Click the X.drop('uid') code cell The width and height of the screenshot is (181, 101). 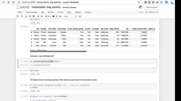tap(93, 98)
